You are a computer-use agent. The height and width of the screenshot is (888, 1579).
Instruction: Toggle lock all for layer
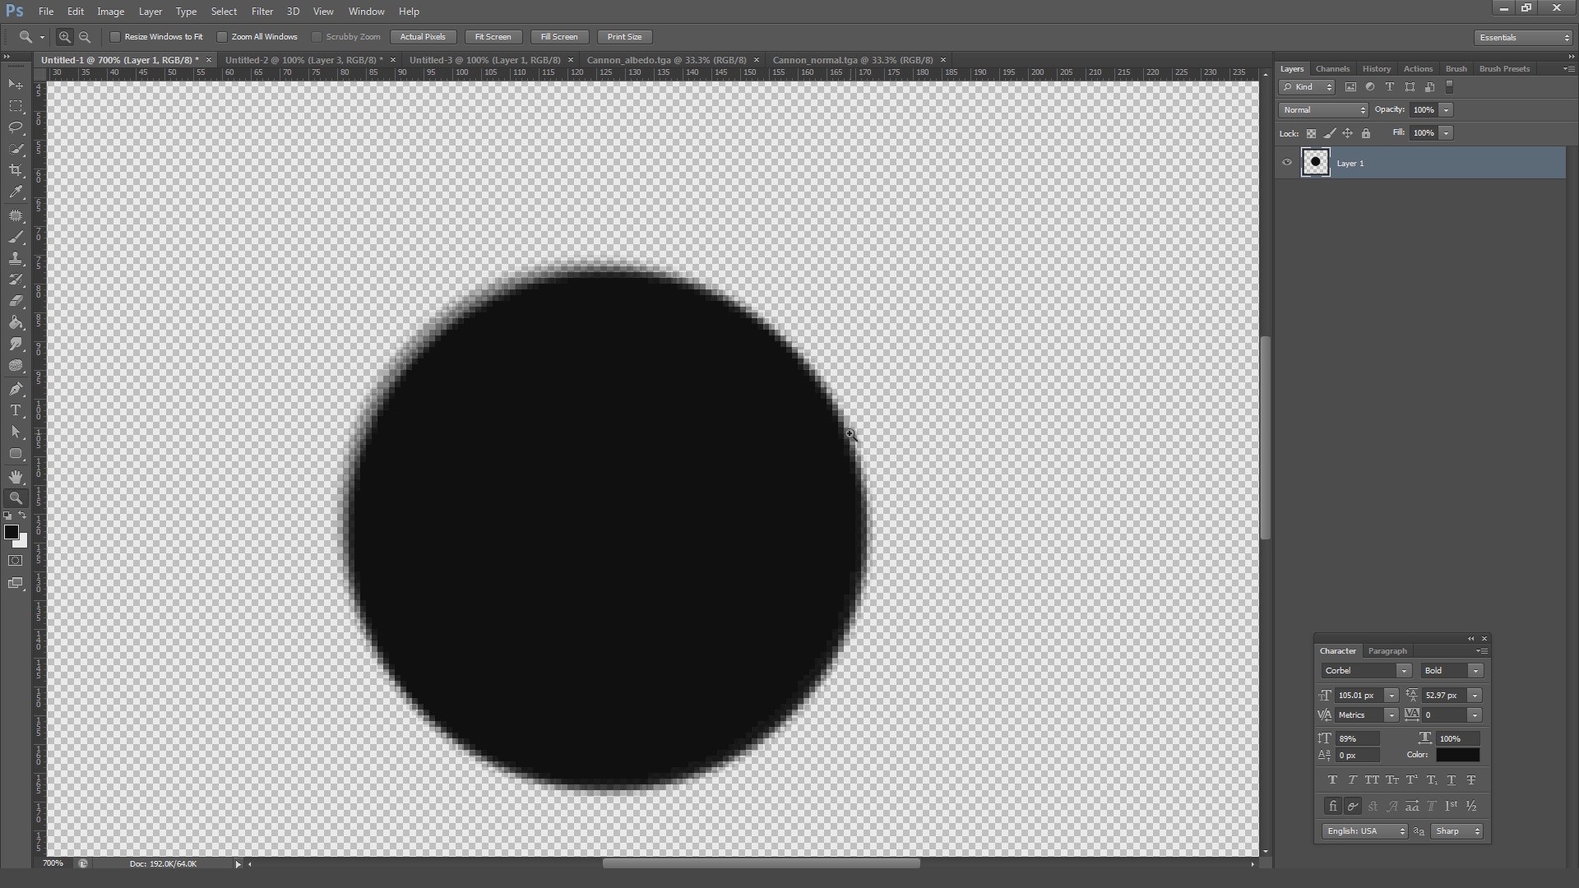pos(1366,133)
